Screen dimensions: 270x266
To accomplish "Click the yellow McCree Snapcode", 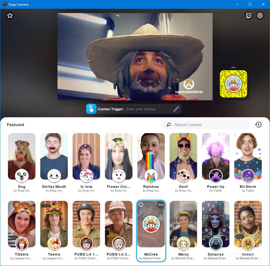I will (233, 84).
